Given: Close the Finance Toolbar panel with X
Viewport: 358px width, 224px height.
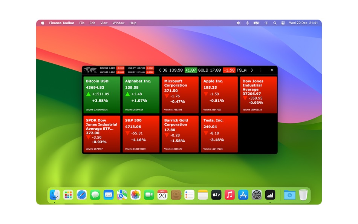Looking at the screenshot, I should tap(272, 70).
